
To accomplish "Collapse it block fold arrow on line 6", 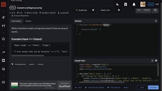I will 78,76.
